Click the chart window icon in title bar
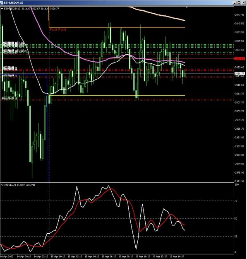 2,2
